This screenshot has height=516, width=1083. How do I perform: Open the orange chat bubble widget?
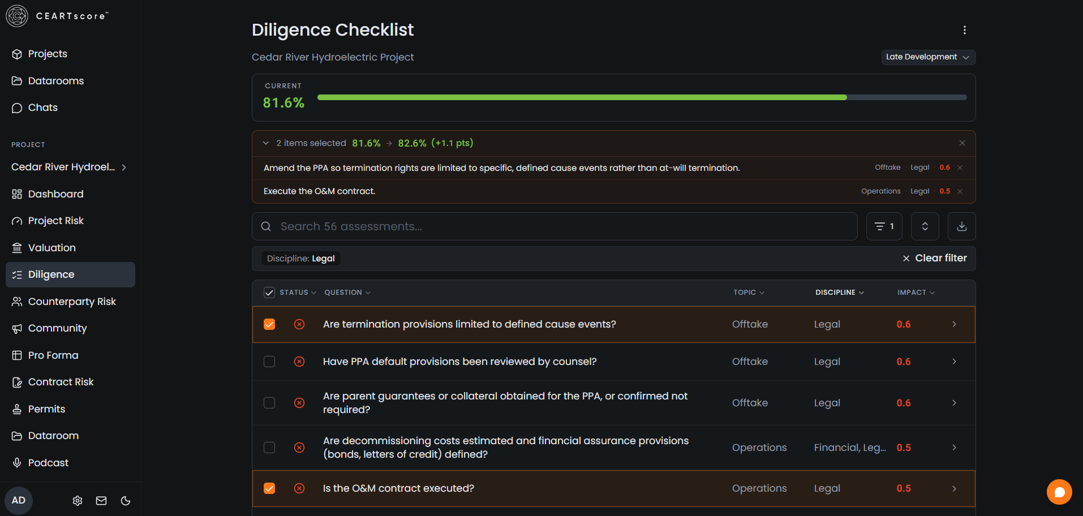(1060, 492)
